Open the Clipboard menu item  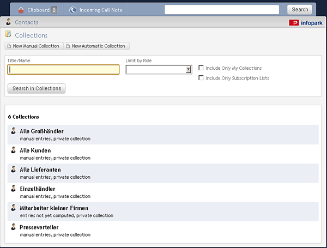click(37, 10)
